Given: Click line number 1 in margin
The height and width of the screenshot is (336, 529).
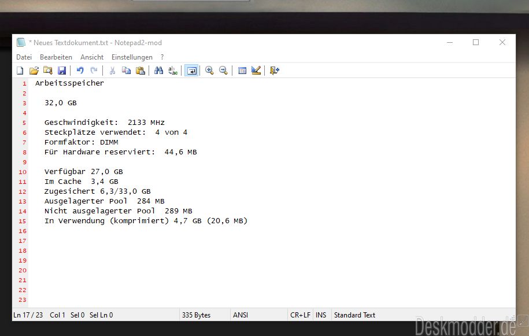Looking at the screenshot, I should pos(24,83).
